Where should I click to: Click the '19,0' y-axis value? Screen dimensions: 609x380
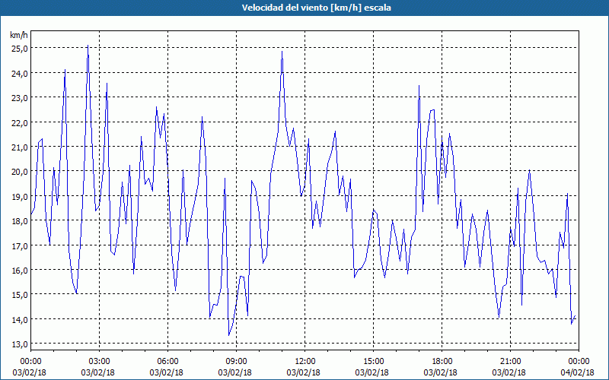tap(18, 196)
